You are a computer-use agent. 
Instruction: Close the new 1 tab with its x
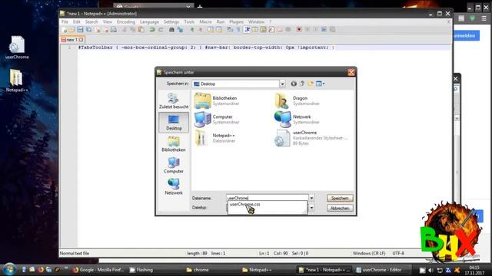point(81,40)
